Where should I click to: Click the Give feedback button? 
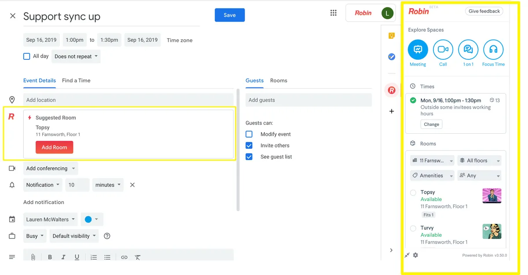[484, 11]
